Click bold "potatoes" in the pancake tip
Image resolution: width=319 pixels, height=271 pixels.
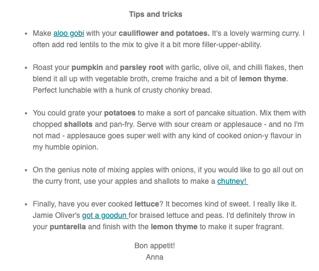coord(120,113)
